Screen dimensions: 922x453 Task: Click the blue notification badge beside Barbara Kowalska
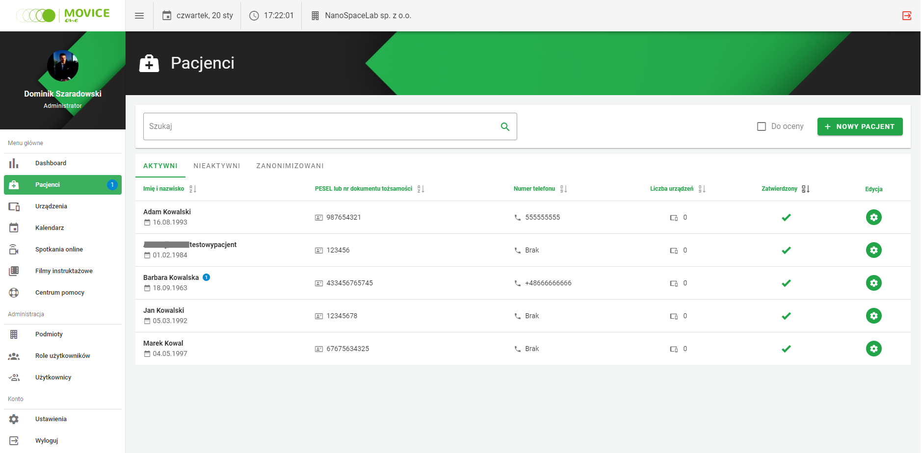point(207,277)
